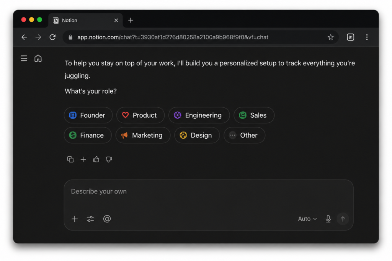This screenshot has width=392, height=261.
Task: Choose the Engineering role
Action: click(199, 115)
